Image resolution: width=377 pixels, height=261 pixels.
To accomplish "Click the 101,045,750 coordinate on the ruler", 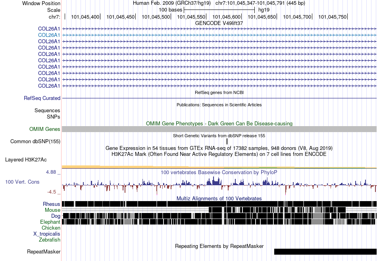I will click(x=333, y=17).
